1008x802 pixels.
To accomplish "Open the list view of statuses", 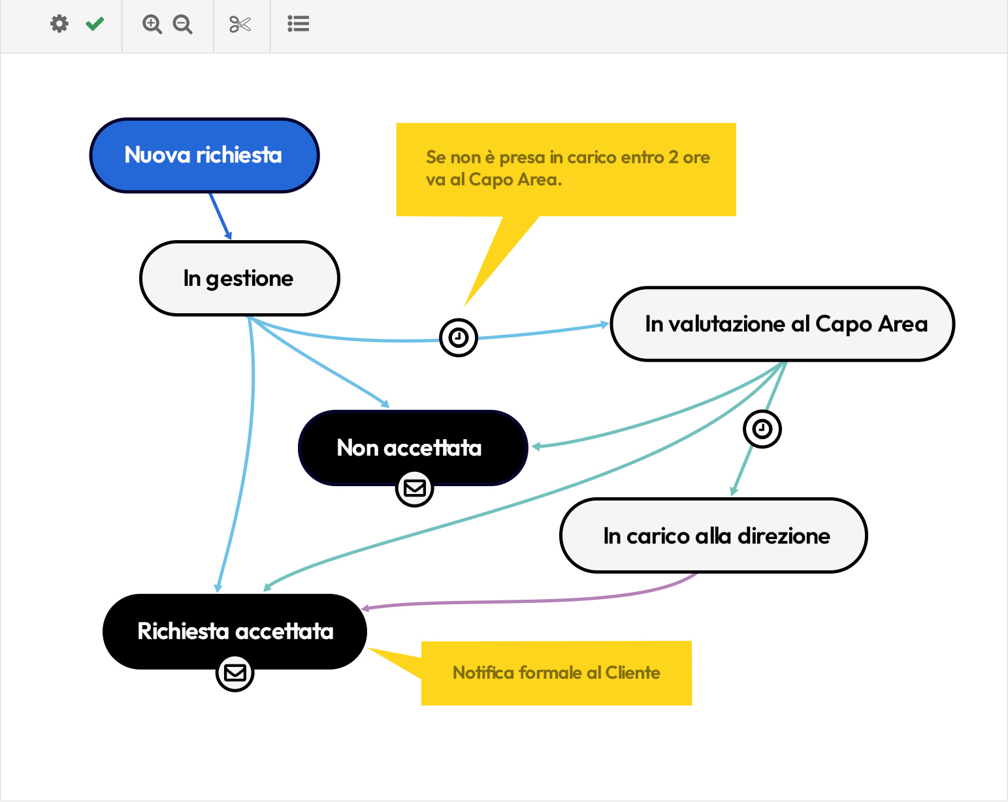I will (x=298, y=24).
